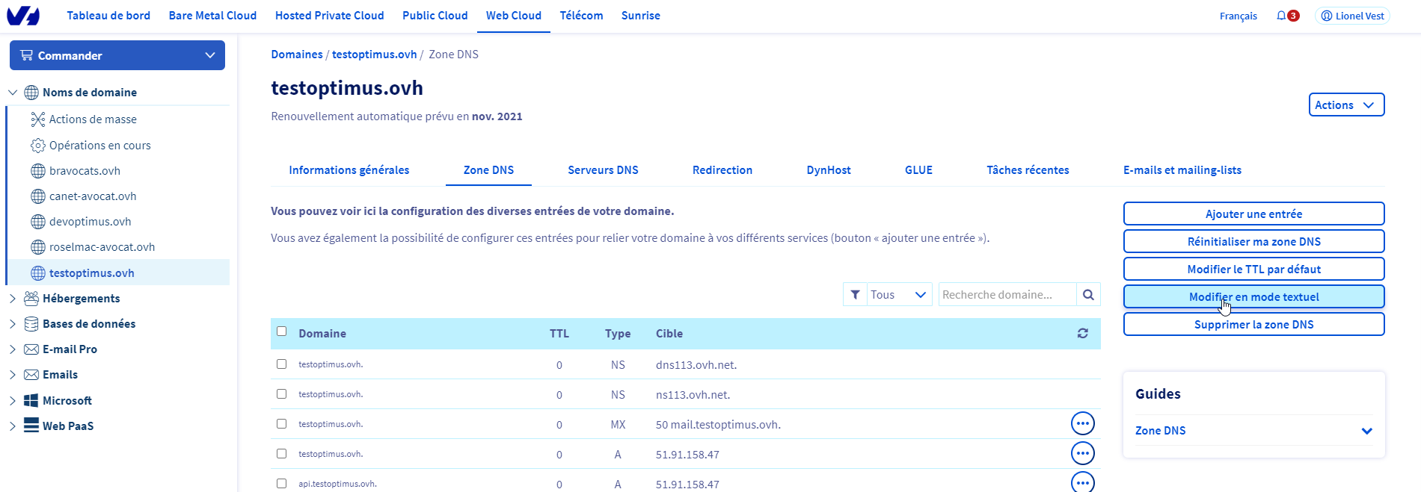Click the globe icon beside bravocats.ovh
The image size is (1421, 492).
click(38, 171)
